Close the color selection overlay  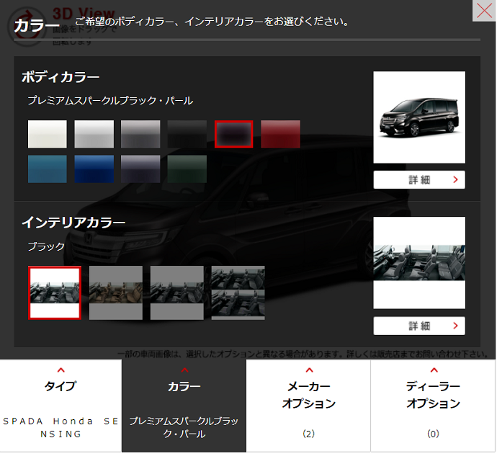(x=484, y=11)
